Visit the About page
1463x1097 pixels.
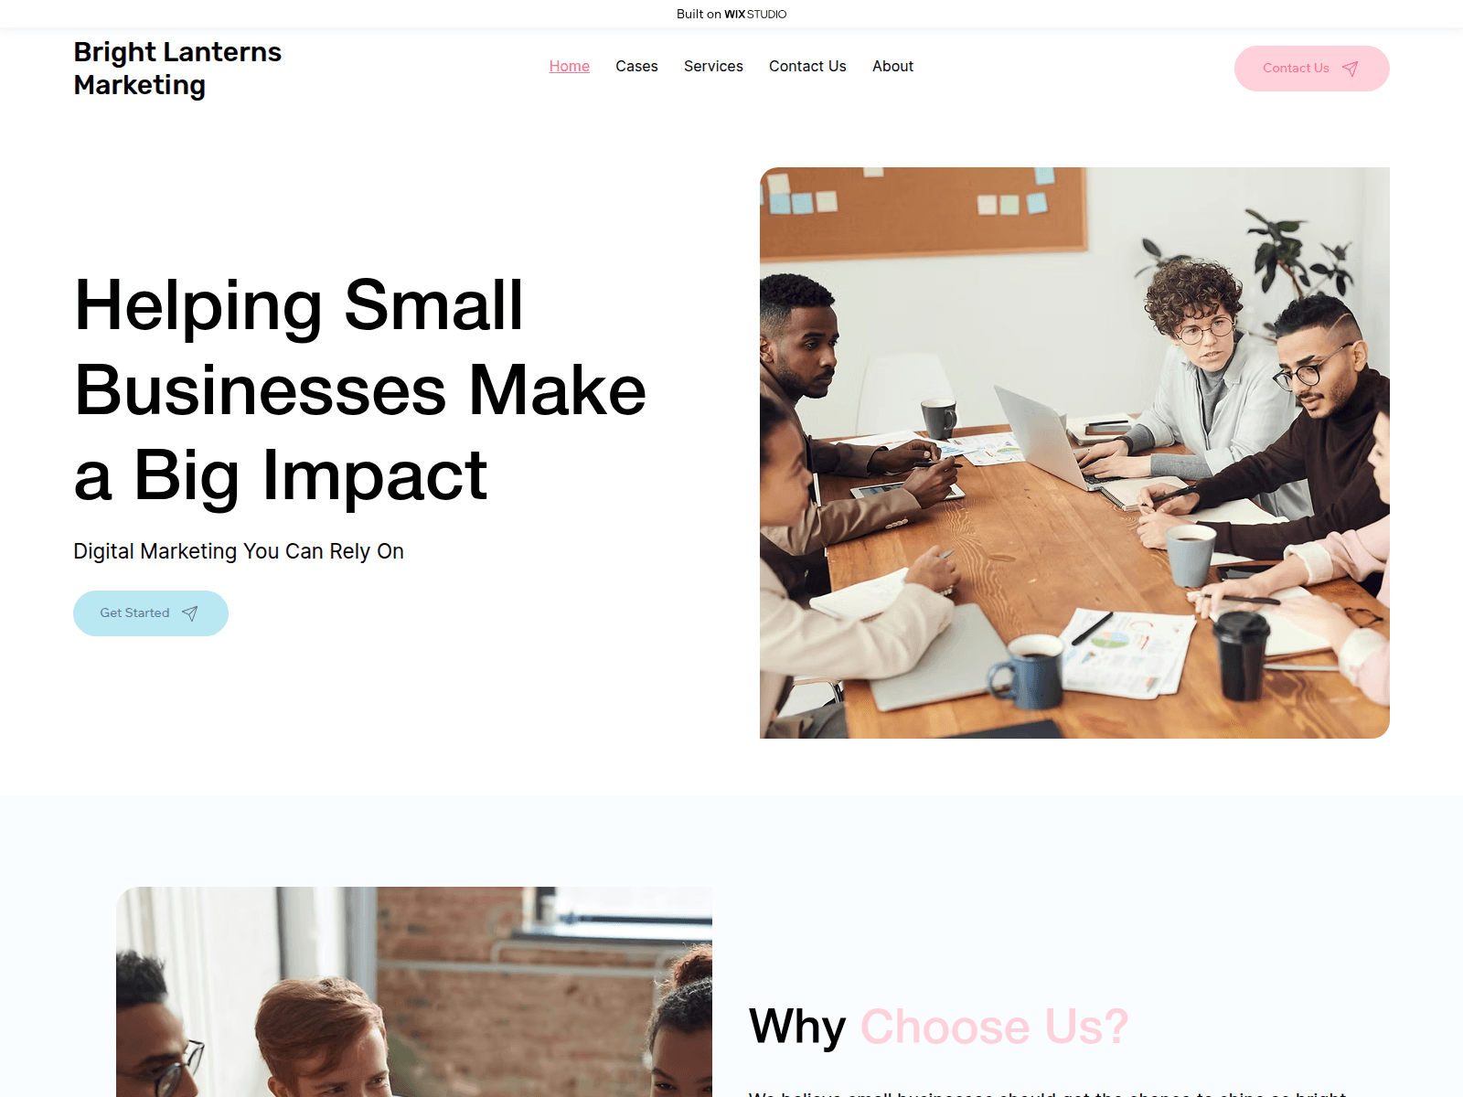pos(892,66)
